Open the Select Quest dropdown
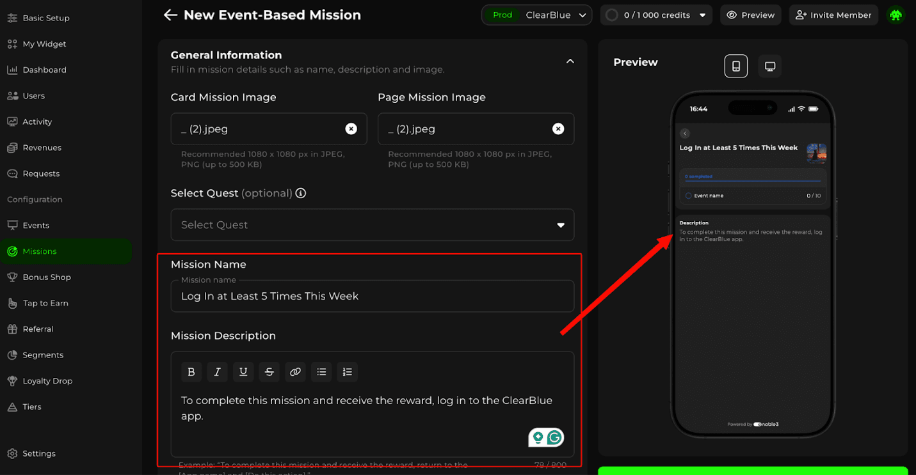916x475 pixels. (x=372, y=225)
